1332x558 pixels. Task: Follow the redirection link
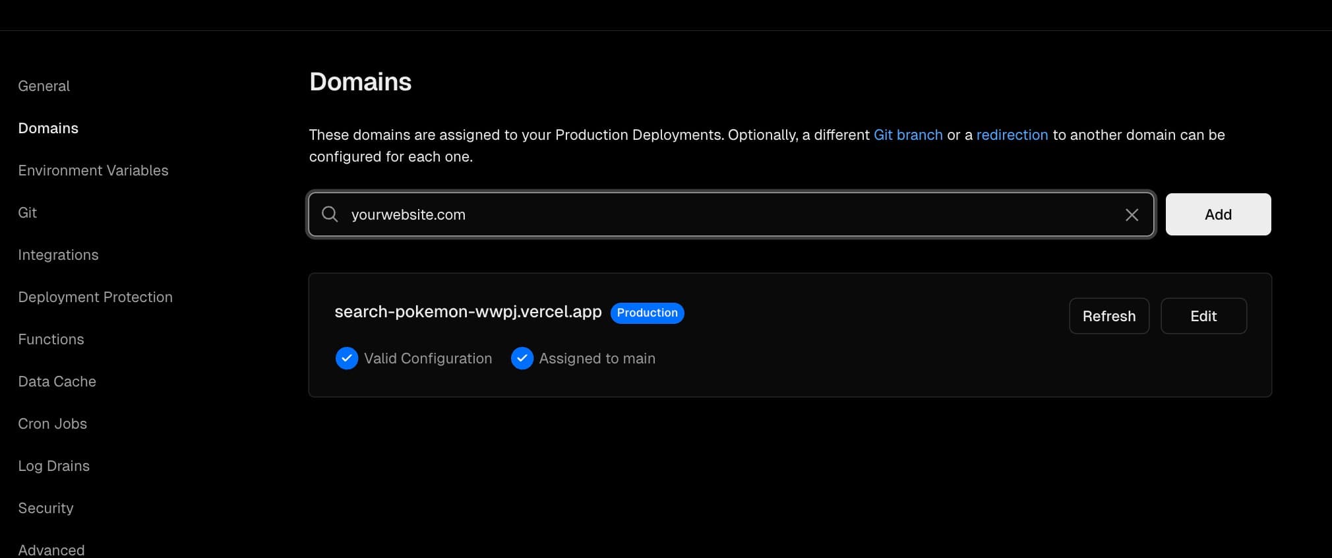pyautogui.click(x=1012, y=135)
